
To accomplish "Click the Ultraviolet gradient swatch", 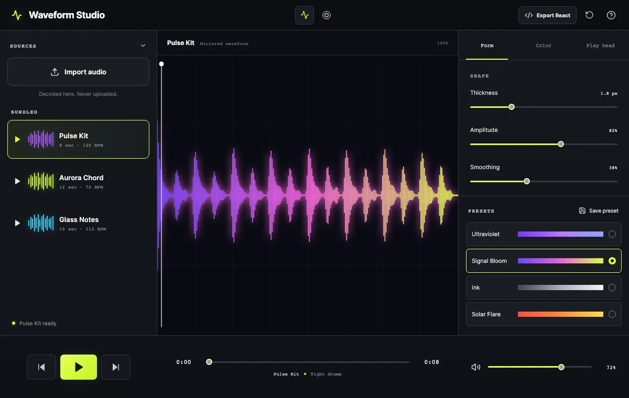I will (x=560, y=234).
